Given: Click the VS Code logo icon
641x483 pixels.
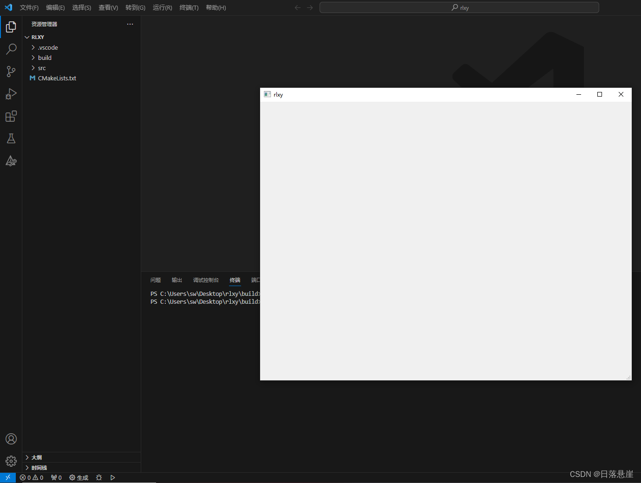Looking at the screenshot, I should 8,7.
